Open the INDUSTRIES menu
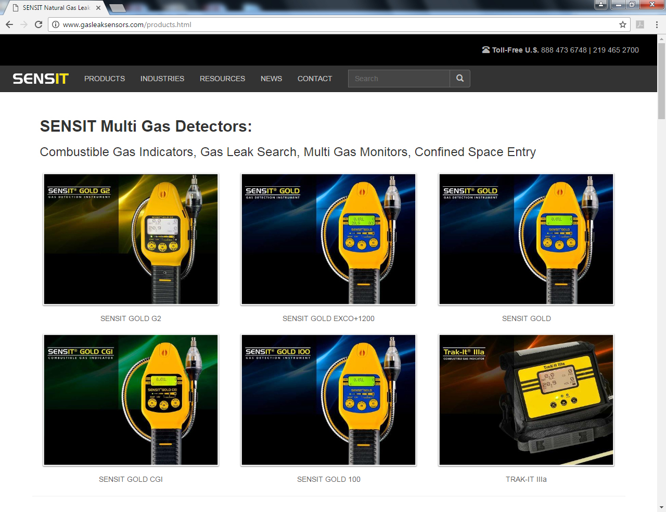Screen dimensions: 666x512 162,79
